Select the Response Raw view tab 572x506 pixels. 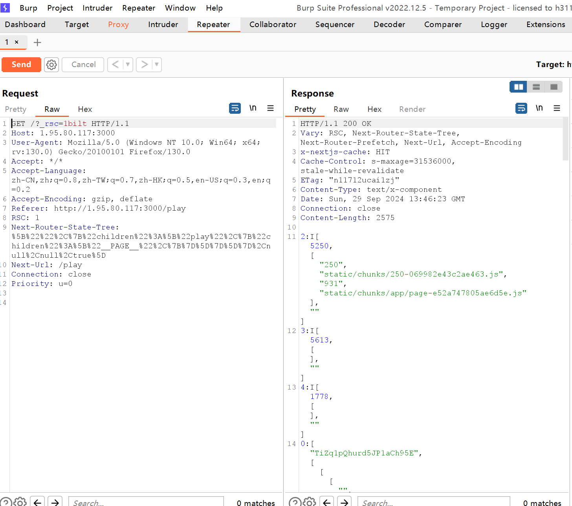pos(341,109)
